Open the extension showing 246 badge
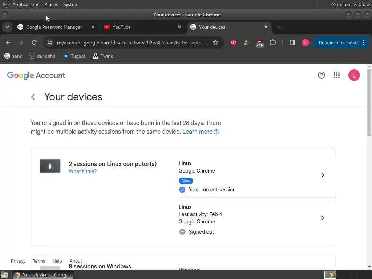The height and width of the screenshot is (279, 372). (x=259, y=43)
